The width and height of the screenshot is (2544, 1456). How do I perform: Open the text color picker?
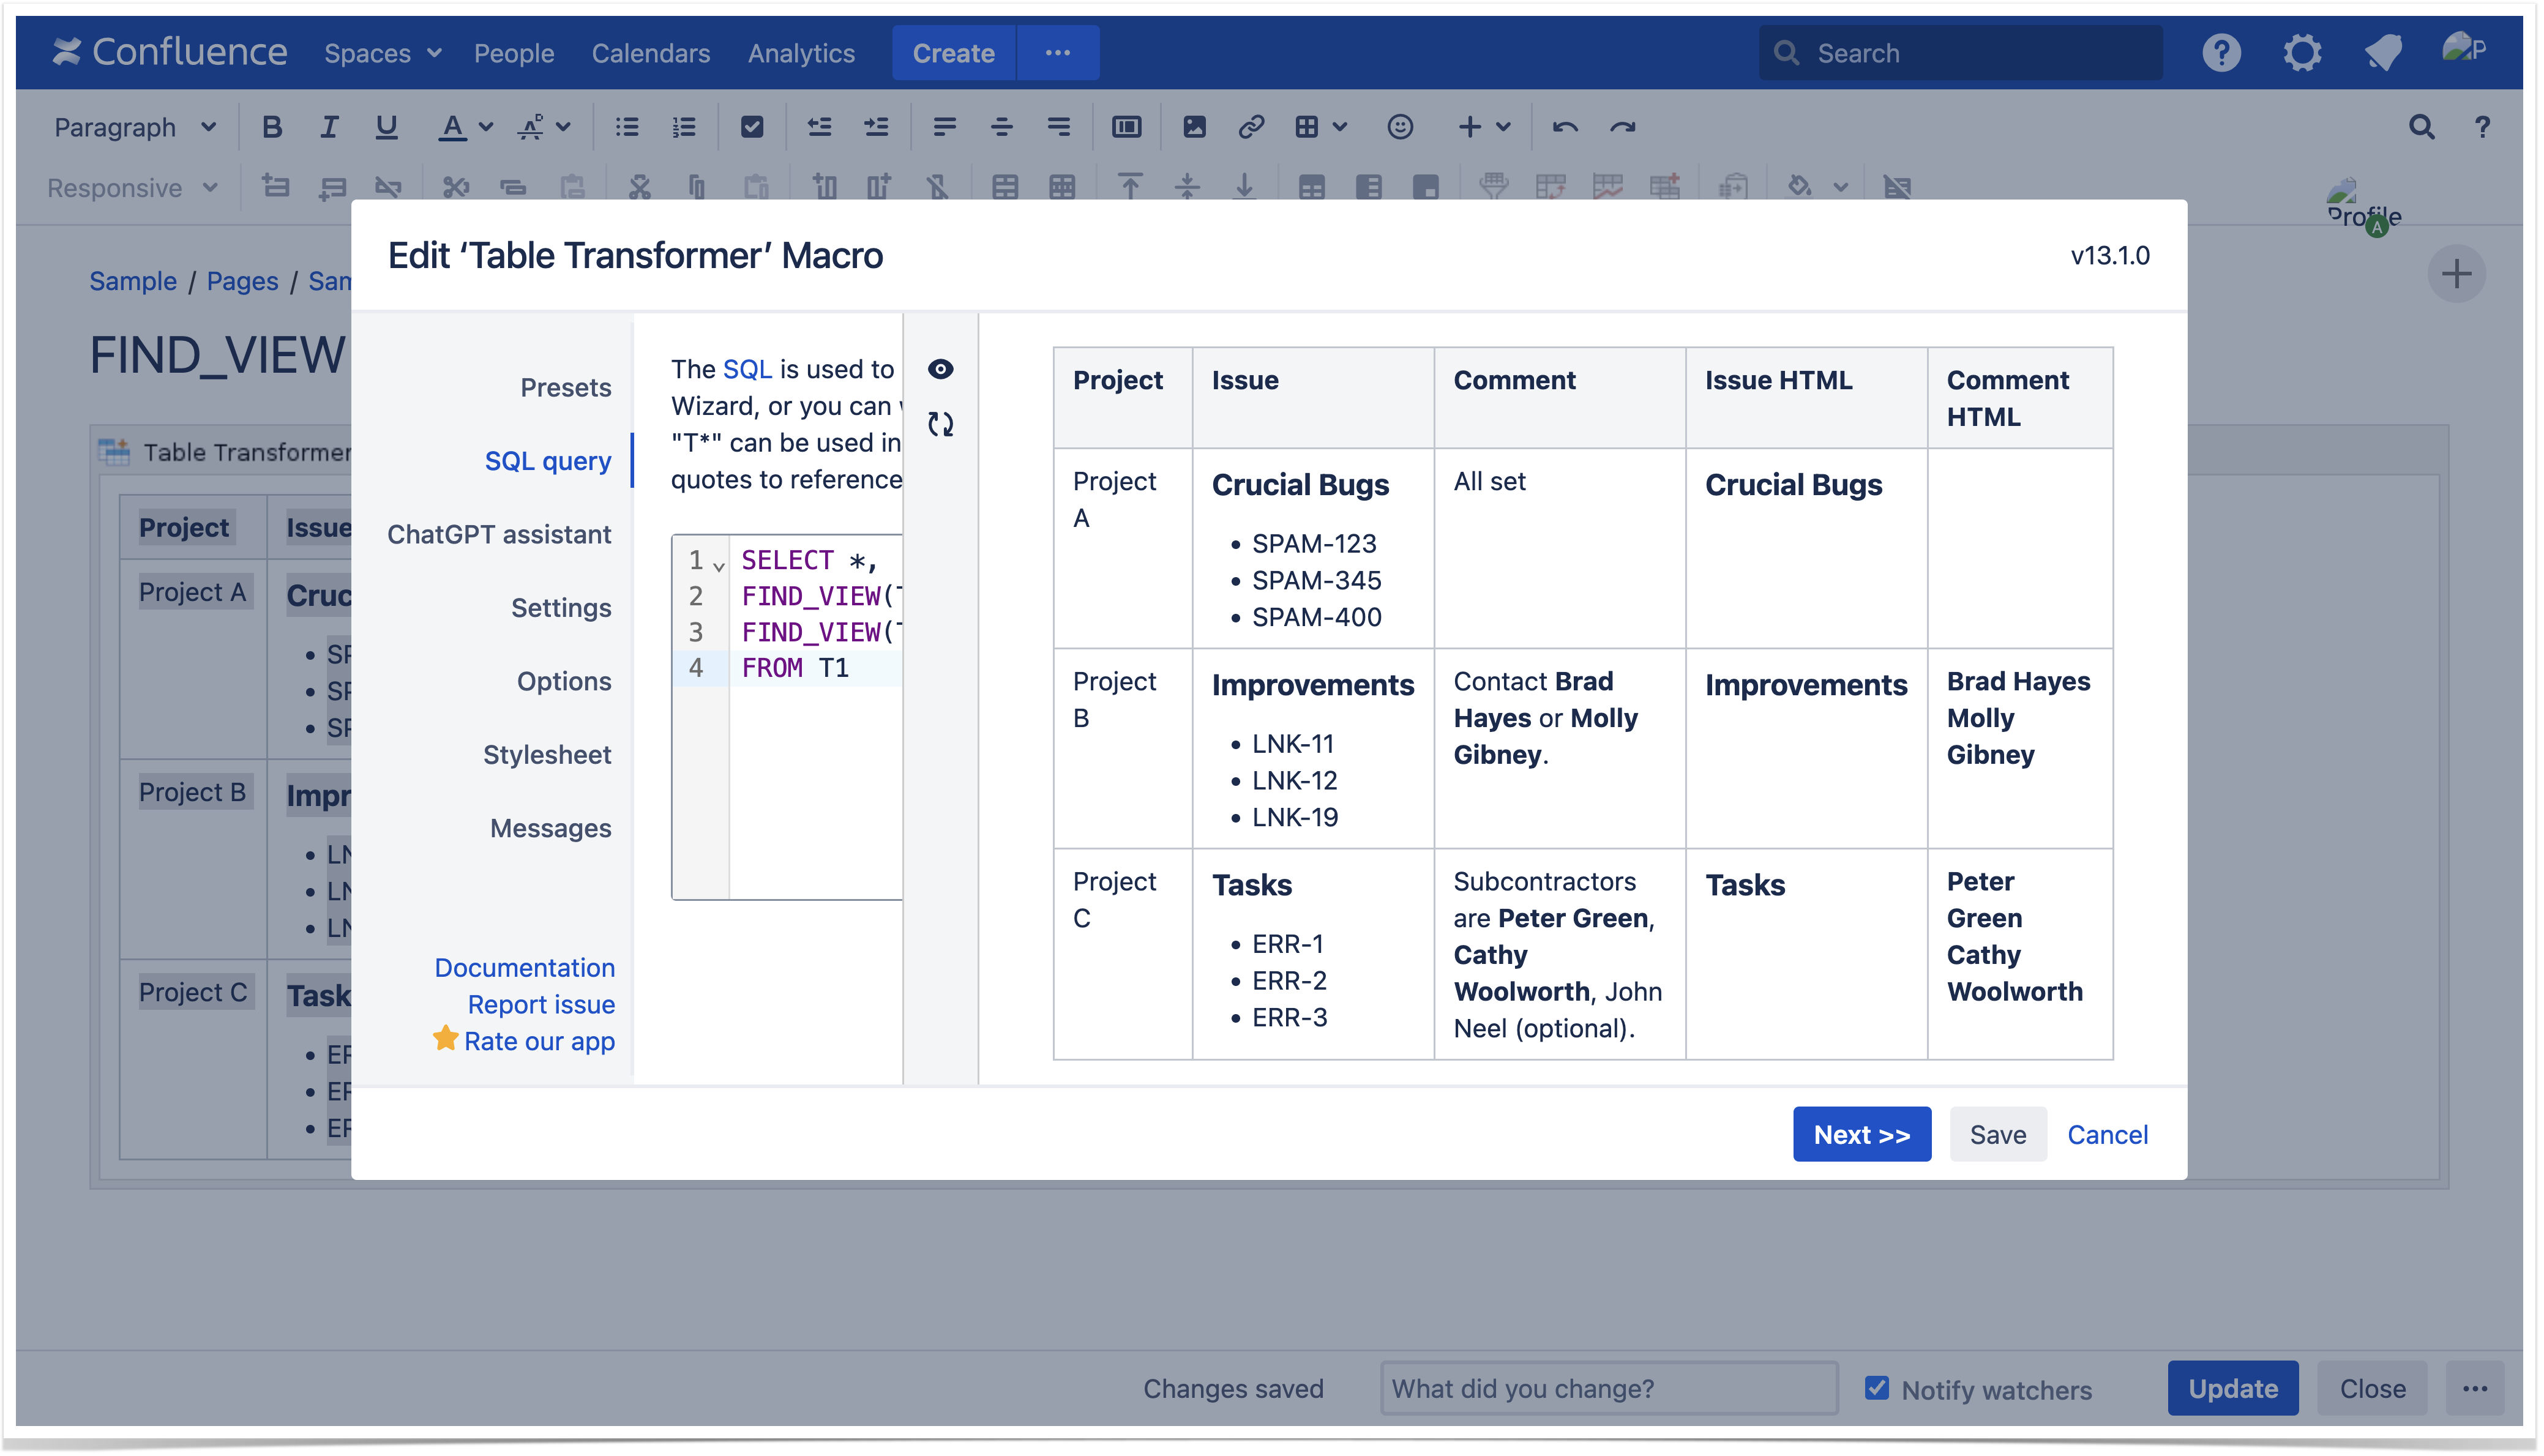point(485,127)
